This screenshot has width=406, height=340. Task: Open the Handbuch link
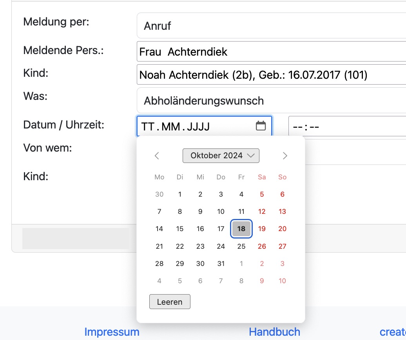(x=274, y=332)
